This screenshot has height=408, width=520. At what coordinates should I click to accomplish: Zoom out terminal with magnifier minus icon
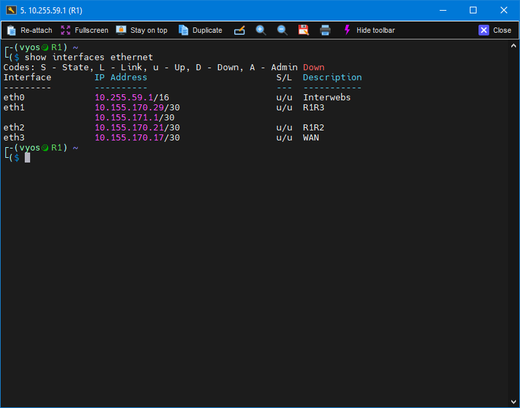click(282, 30)
